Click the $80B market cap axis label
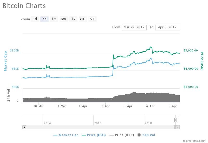Viewport: 208px width, 143px height. point(15,69)
